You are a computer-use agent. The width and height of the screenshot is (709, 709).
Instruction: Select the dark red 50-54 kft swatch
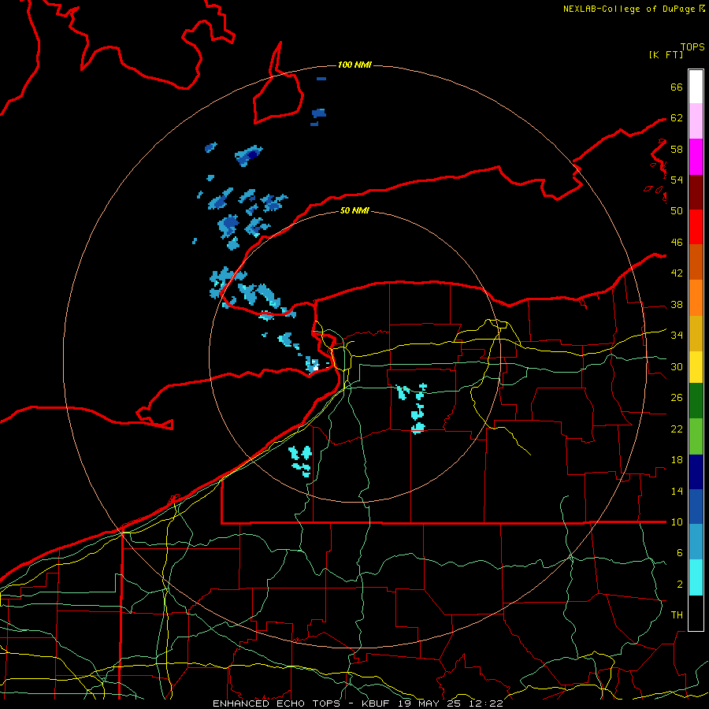(696, 193)
